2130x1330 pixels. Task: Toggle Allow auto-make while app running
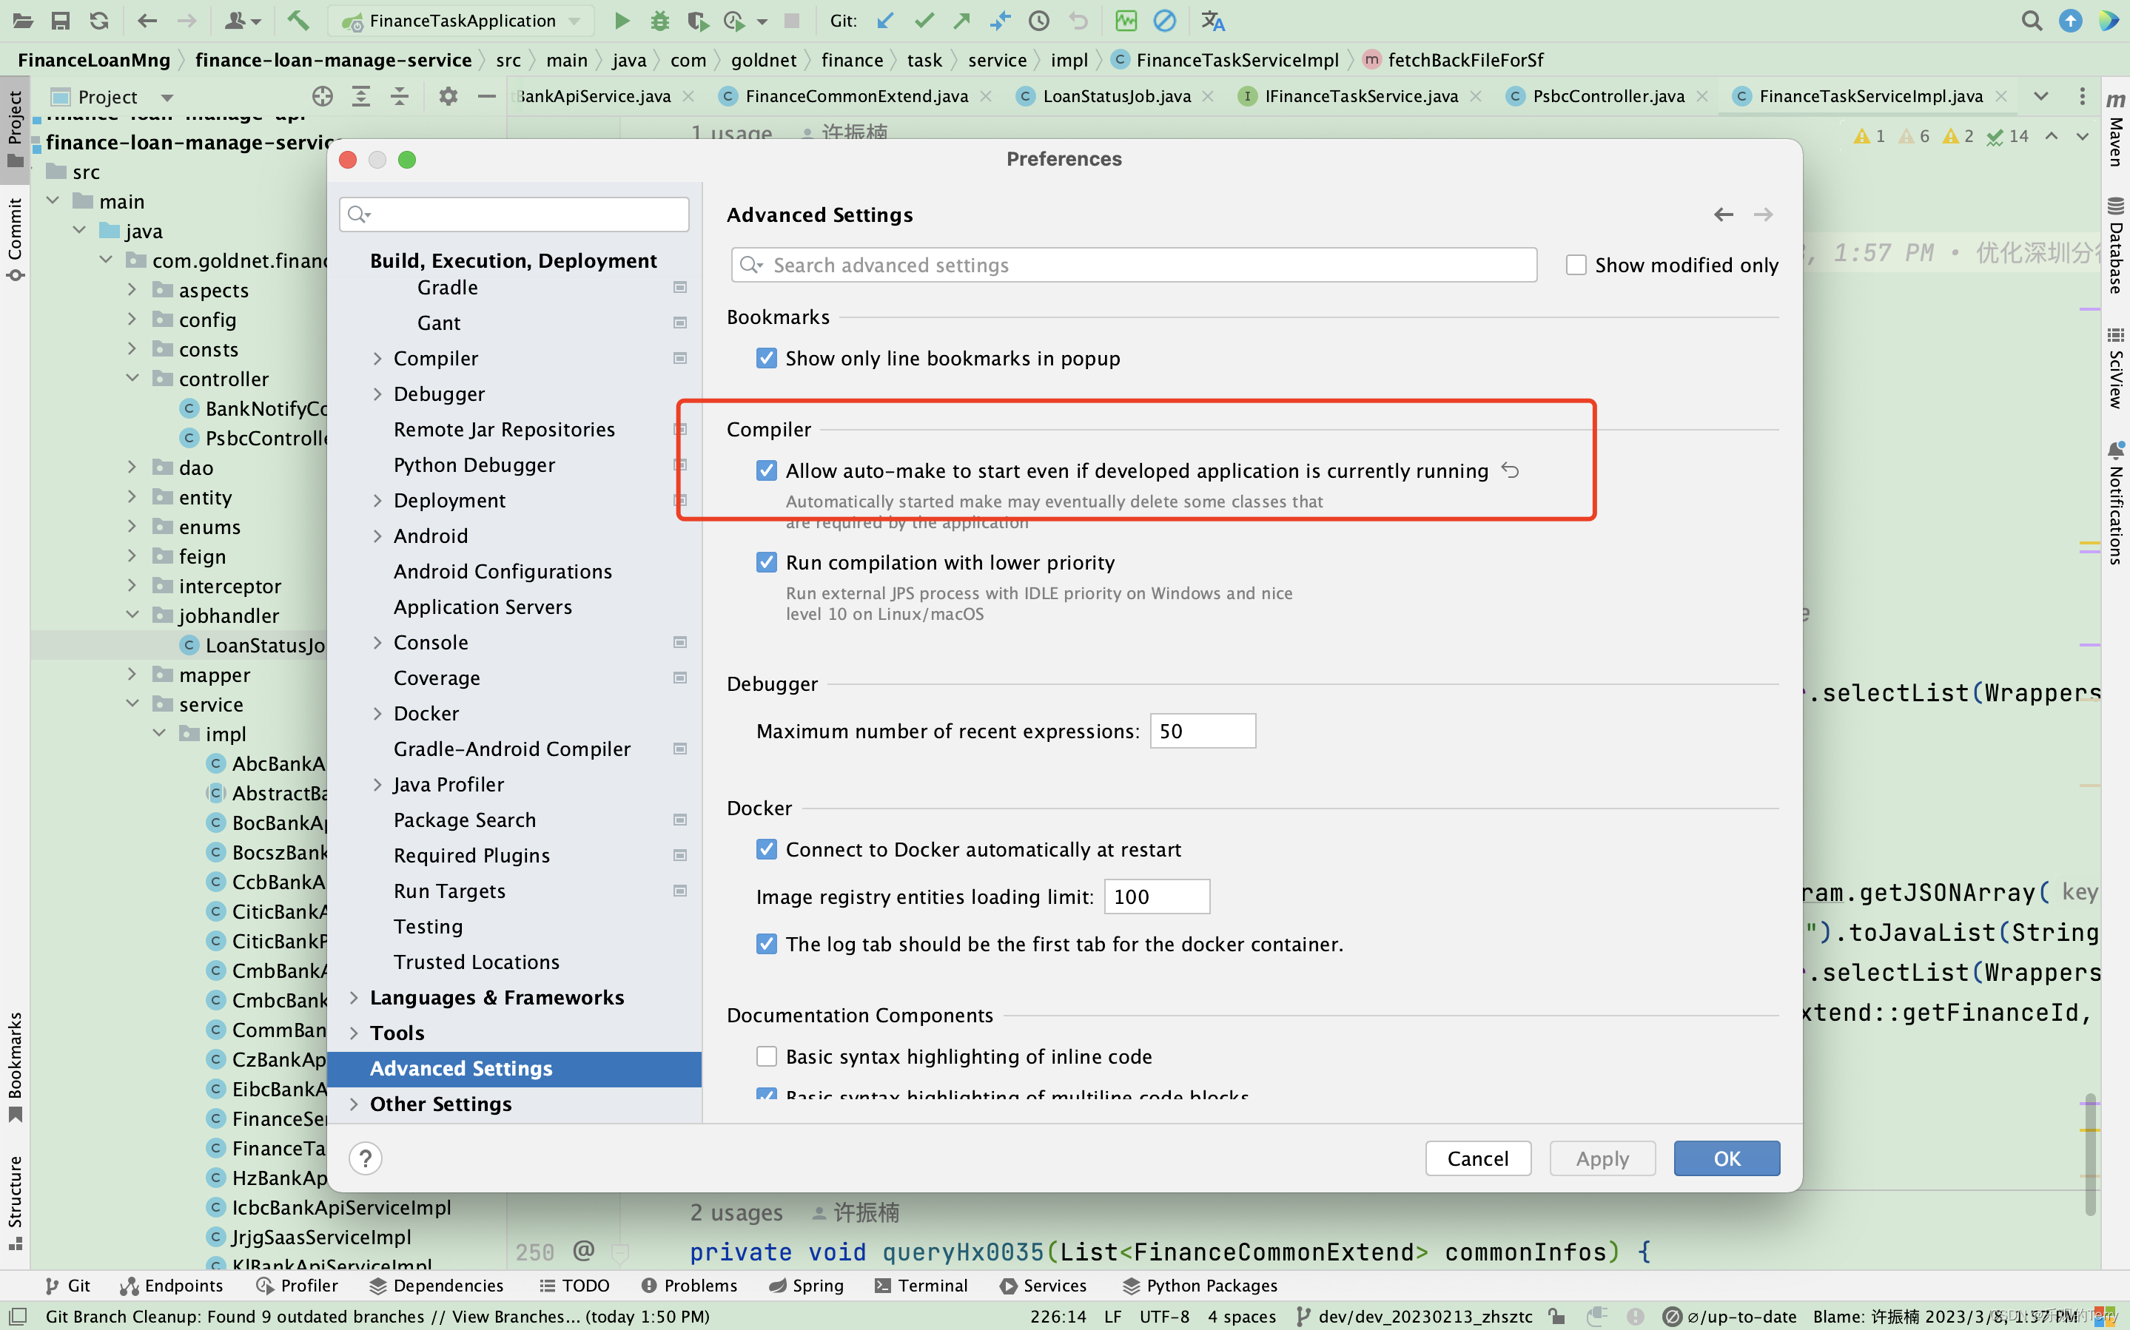(766, 470)
